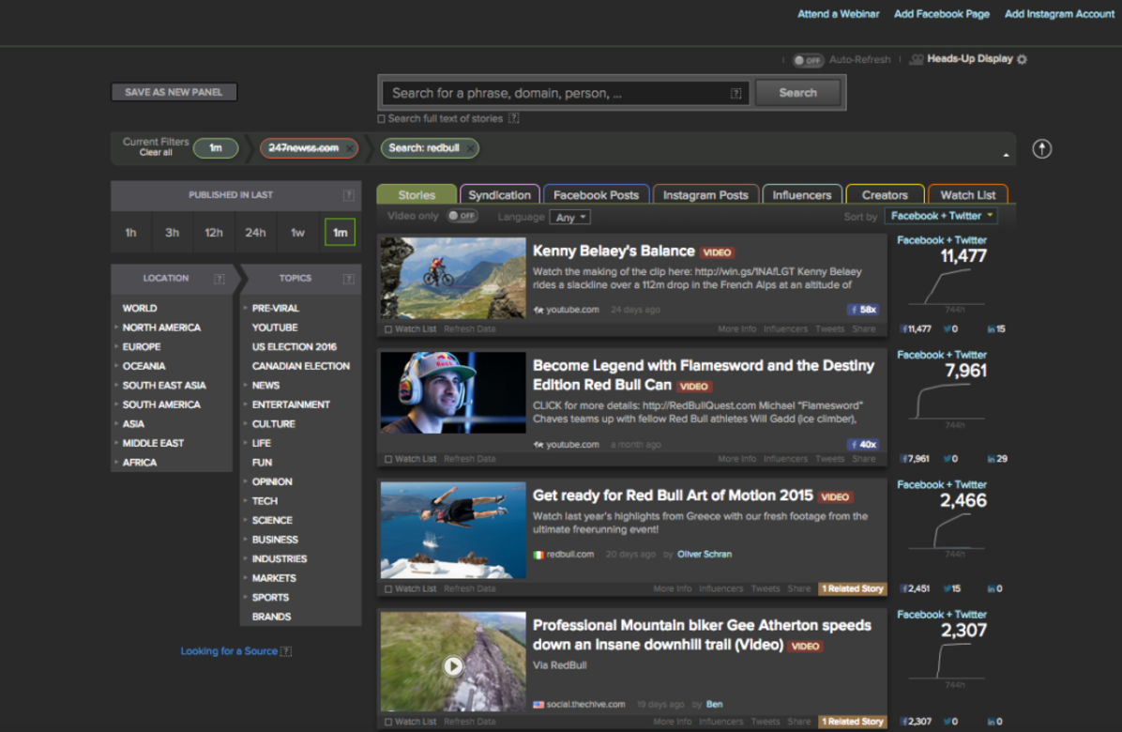Click the Heads-Up Display gear icon
Screen dimensions: 1122x732
click(1022, 59)
